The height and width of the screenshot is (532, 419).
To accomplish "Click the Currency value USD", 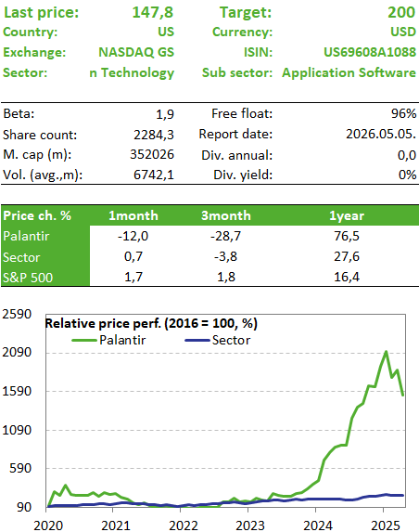I will [x=403, y=32].
